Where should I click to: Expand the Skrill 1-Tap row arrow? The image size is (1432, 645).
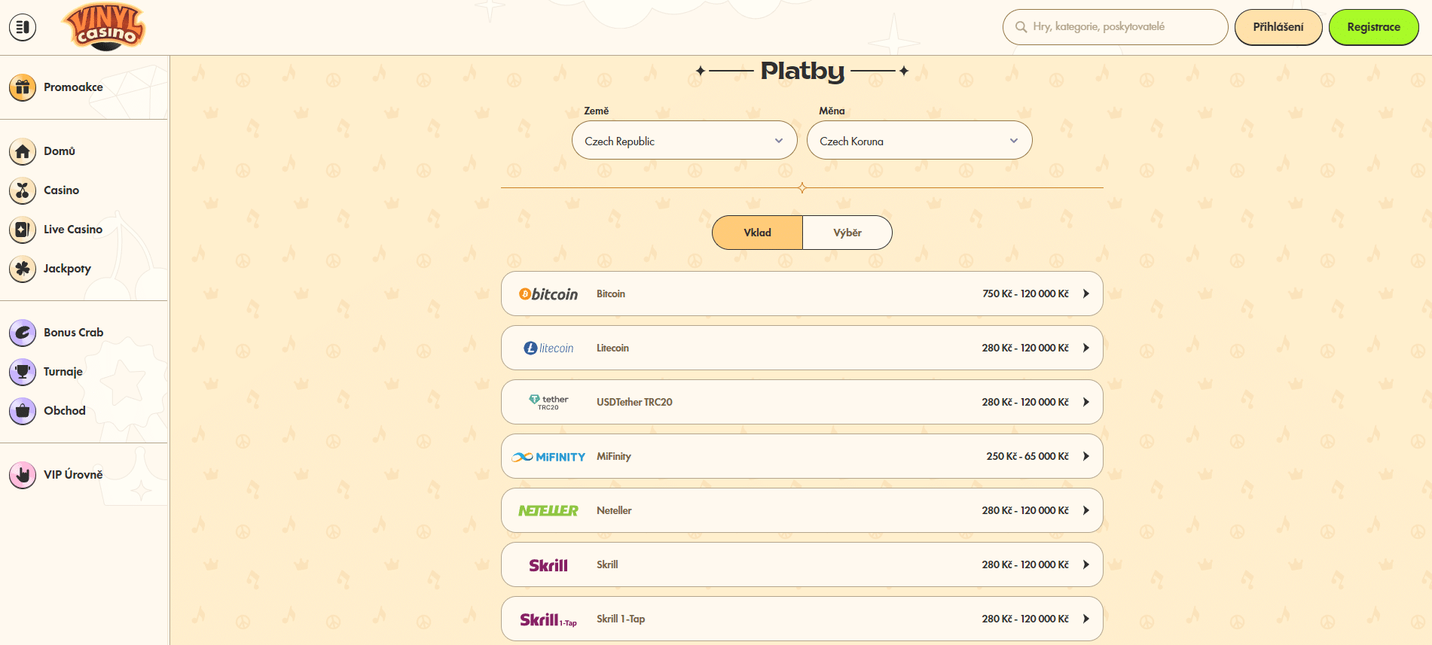(x=1086, y=619)
